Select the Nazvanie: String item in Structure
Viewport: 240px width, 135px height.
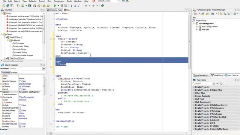point(22,46)
